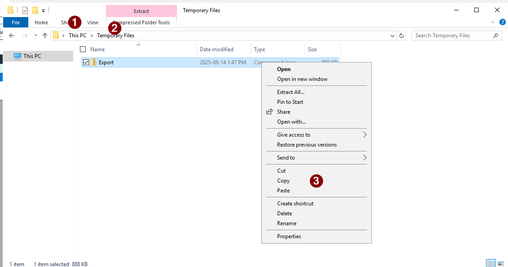Expand the address bar history dropdown
Viewport: 508px width, 267px height.
[x=392, y=36]
